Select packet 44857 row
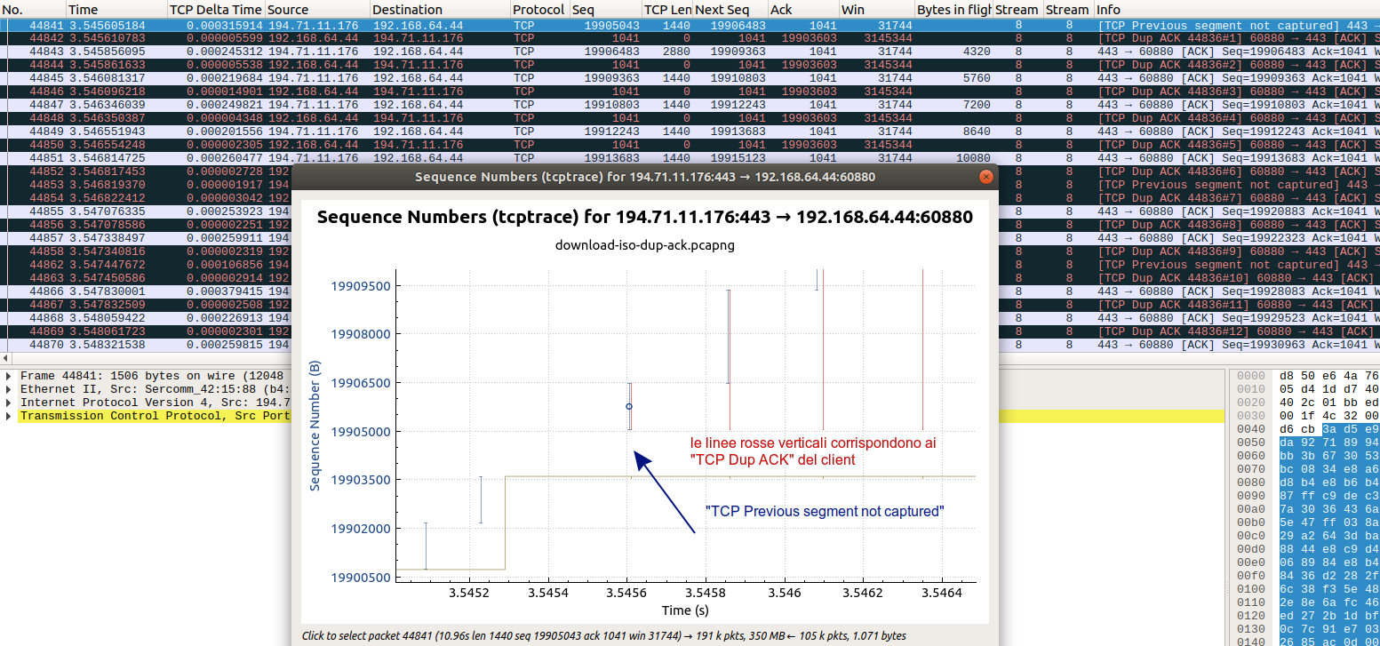1380x646 pixels. [x=147, y=238]
